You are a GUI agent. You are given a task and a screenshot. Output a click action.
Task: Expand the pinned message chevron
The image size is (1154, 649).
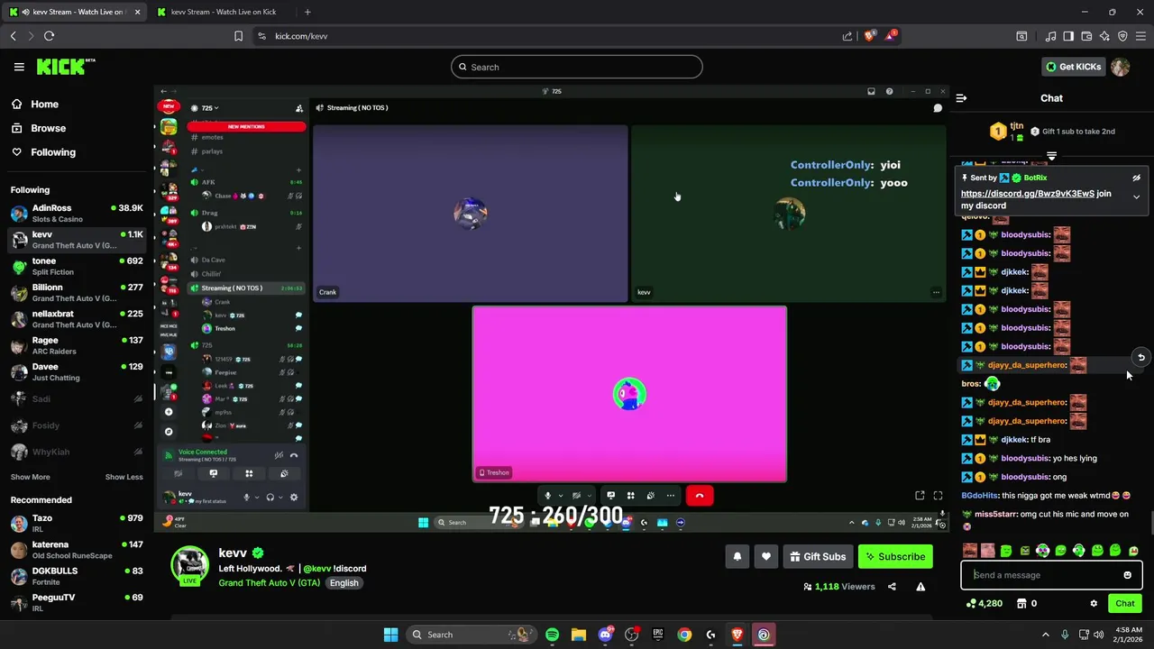tap(1137, 197)
